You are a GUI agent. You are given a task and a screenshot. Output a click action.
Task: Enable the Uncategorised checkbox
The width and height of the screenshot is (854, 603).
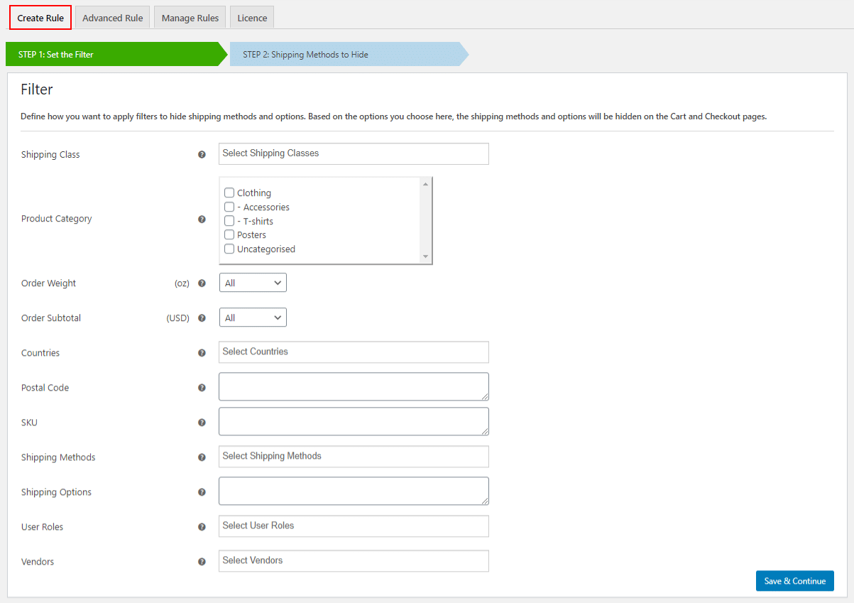(x=229, y=249)
